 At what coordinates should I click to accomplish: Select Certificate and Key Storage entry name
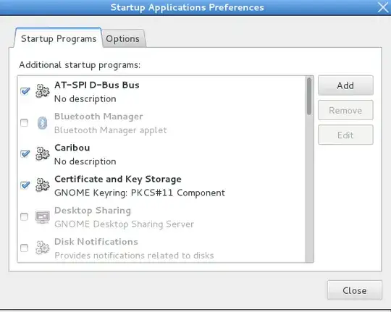pos(118,179)
